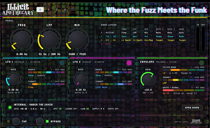Viewport: 210px width, 128px height.
Task: Click the Z · BYP / DEL row in Knob Layers
Action: pos(146,40)
